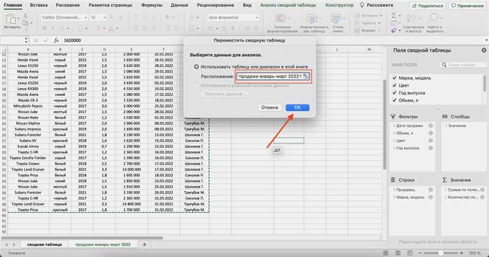Uncheck the Марка, модель field checkbox
This screenshot has width=489, height=257.
(394, 78)
